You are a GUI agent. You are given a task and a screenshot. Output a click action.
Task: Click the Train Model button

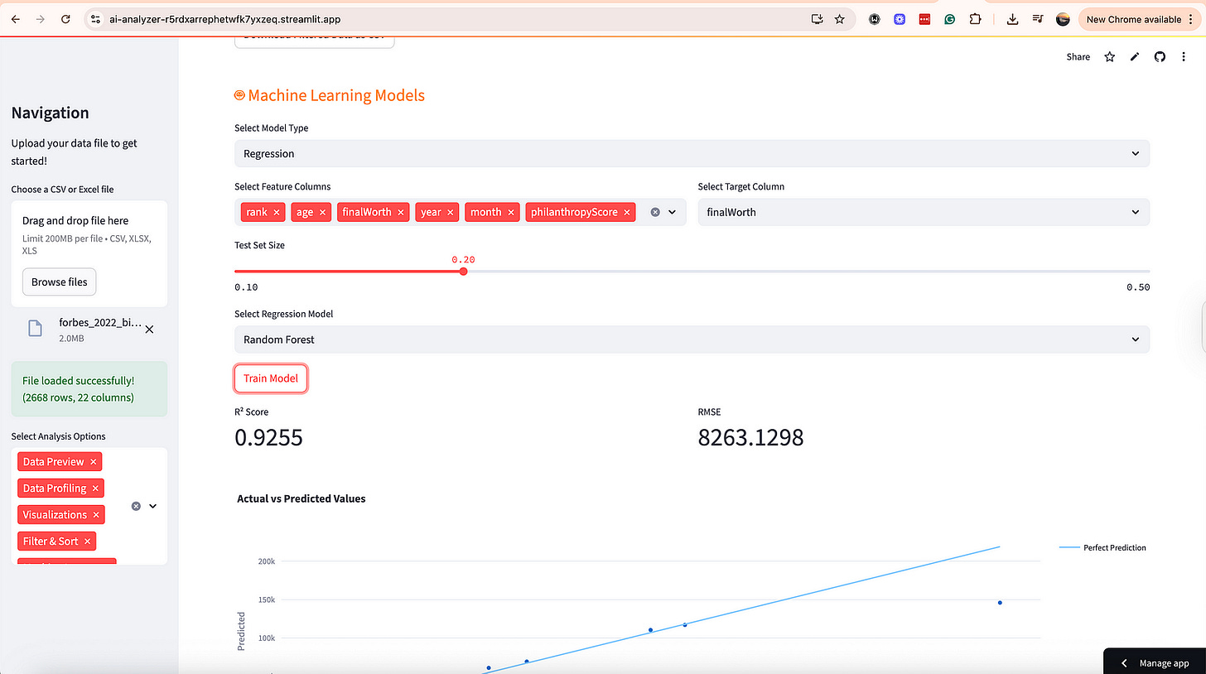click(271, 378)
